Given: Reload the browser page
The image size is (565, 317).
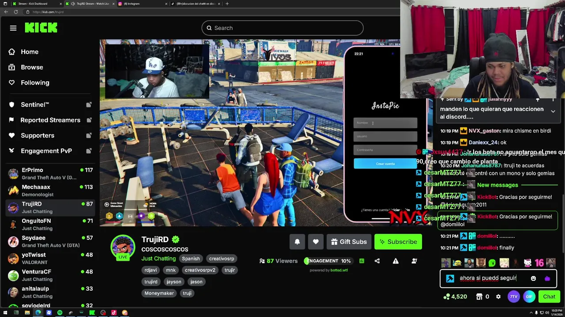Looking at the screenshot, I should (15, 12).
